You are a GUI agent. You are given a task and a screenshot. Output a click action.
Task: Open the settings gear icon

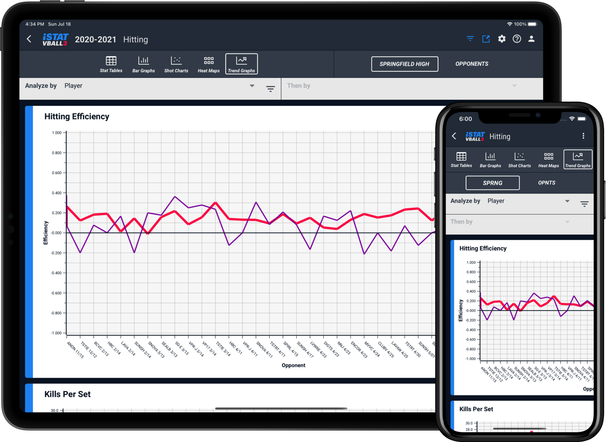pyautogui.click(x=502, y=39)
